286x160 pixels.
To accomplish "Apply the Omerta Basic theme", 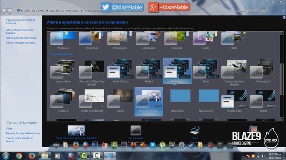I will 234,100.
